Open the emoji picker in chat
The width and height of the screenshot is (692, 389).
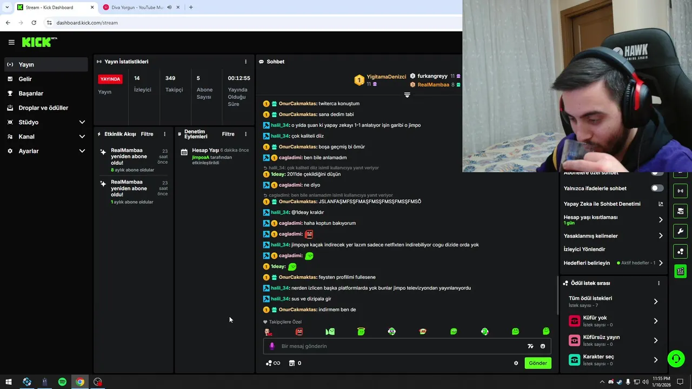pyautogui.click(x=543, y=346)
